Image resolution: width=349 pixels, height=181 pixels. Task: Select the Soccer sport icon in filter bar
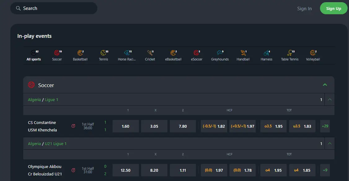tap(57, 53)
